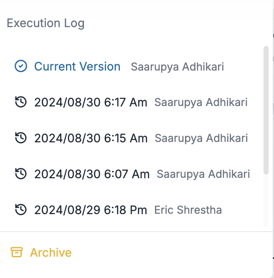This screenshot has width=274, height=278.
Task: Click the Archive box icon
Action: [x=17, y=252]
